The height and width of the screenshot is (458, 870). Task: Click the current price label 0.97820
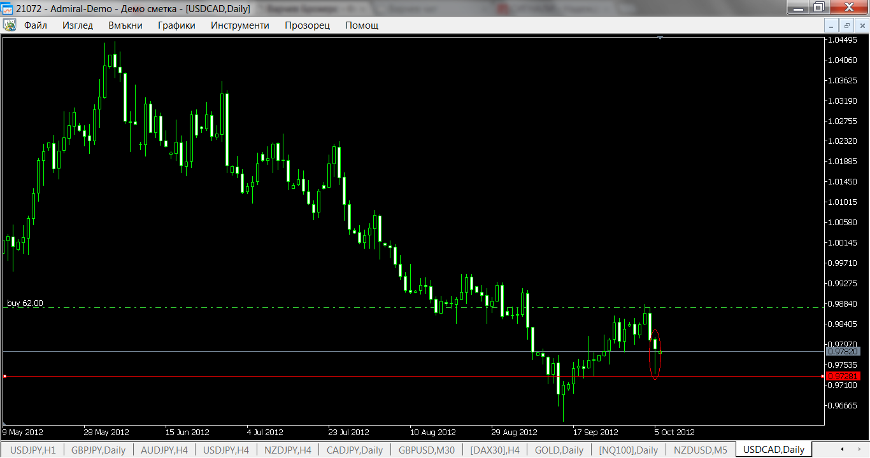[843, 351]
